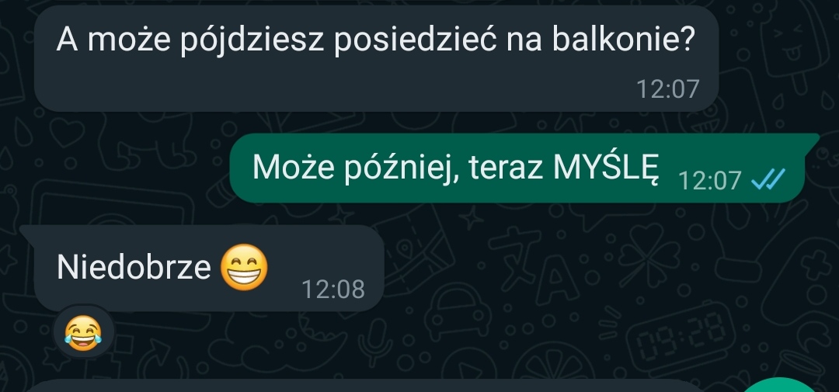
Task: Click the 12:07 timestamp on balkonie message
Action: [x=668, y=88]
